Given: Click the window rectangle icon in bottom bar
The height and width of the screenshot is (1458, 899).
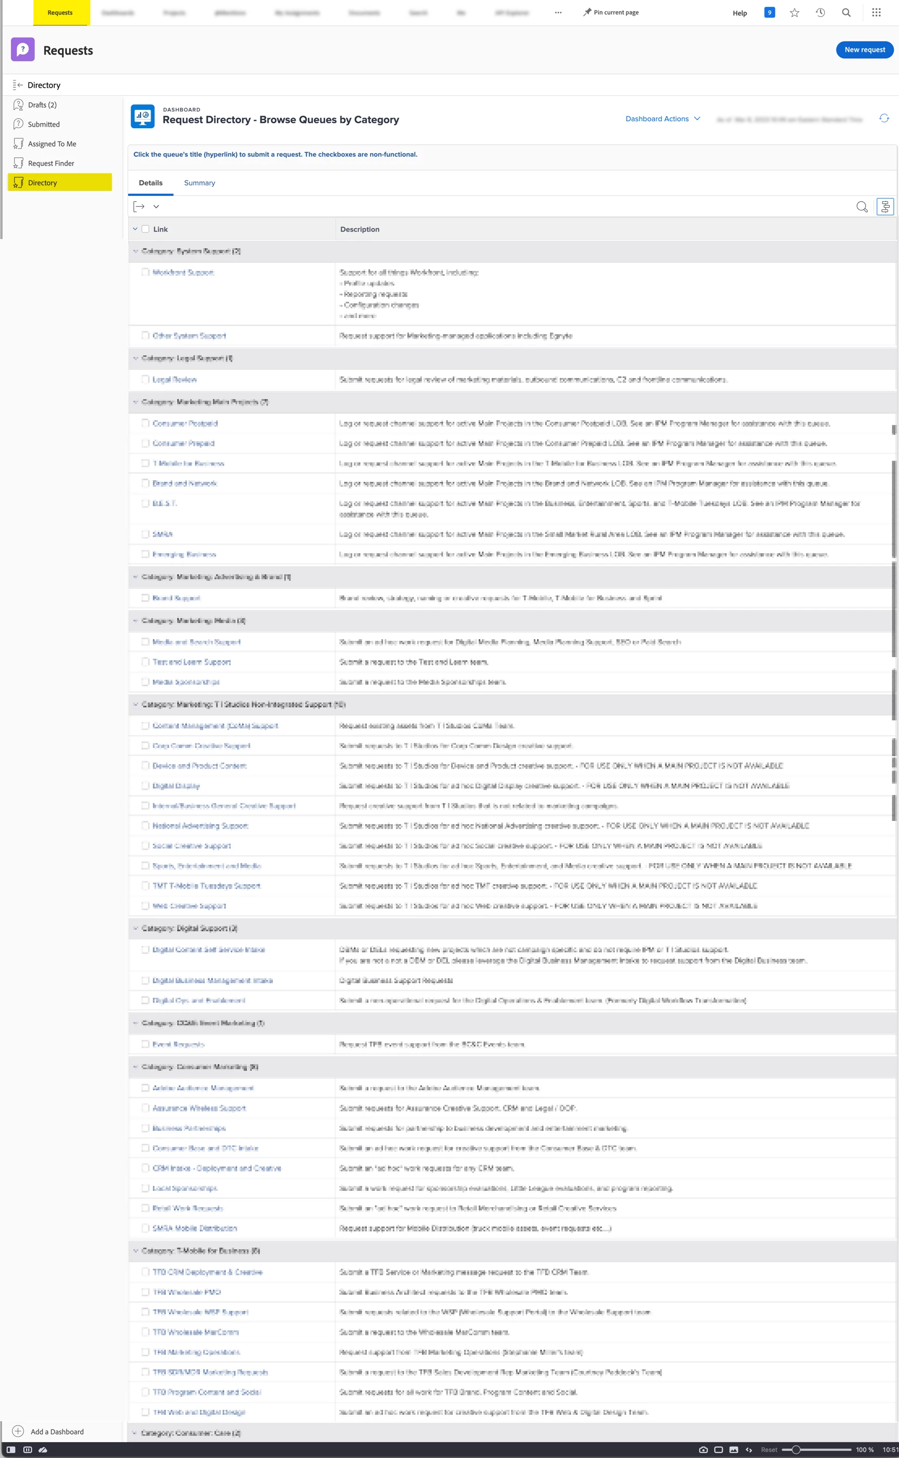Looking at the screenshot, I should point(718,1450).
